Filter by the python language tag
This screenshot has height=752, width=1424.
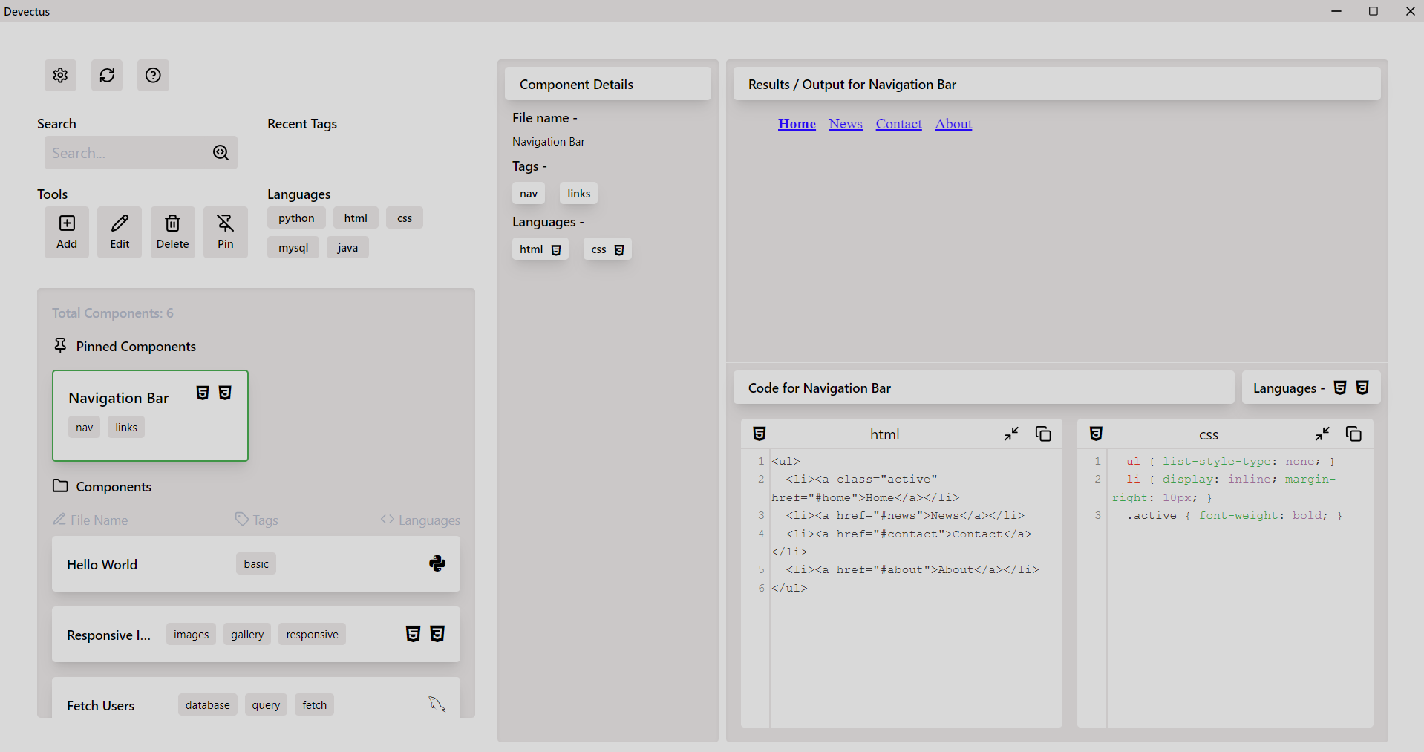(x=296, y=218)
